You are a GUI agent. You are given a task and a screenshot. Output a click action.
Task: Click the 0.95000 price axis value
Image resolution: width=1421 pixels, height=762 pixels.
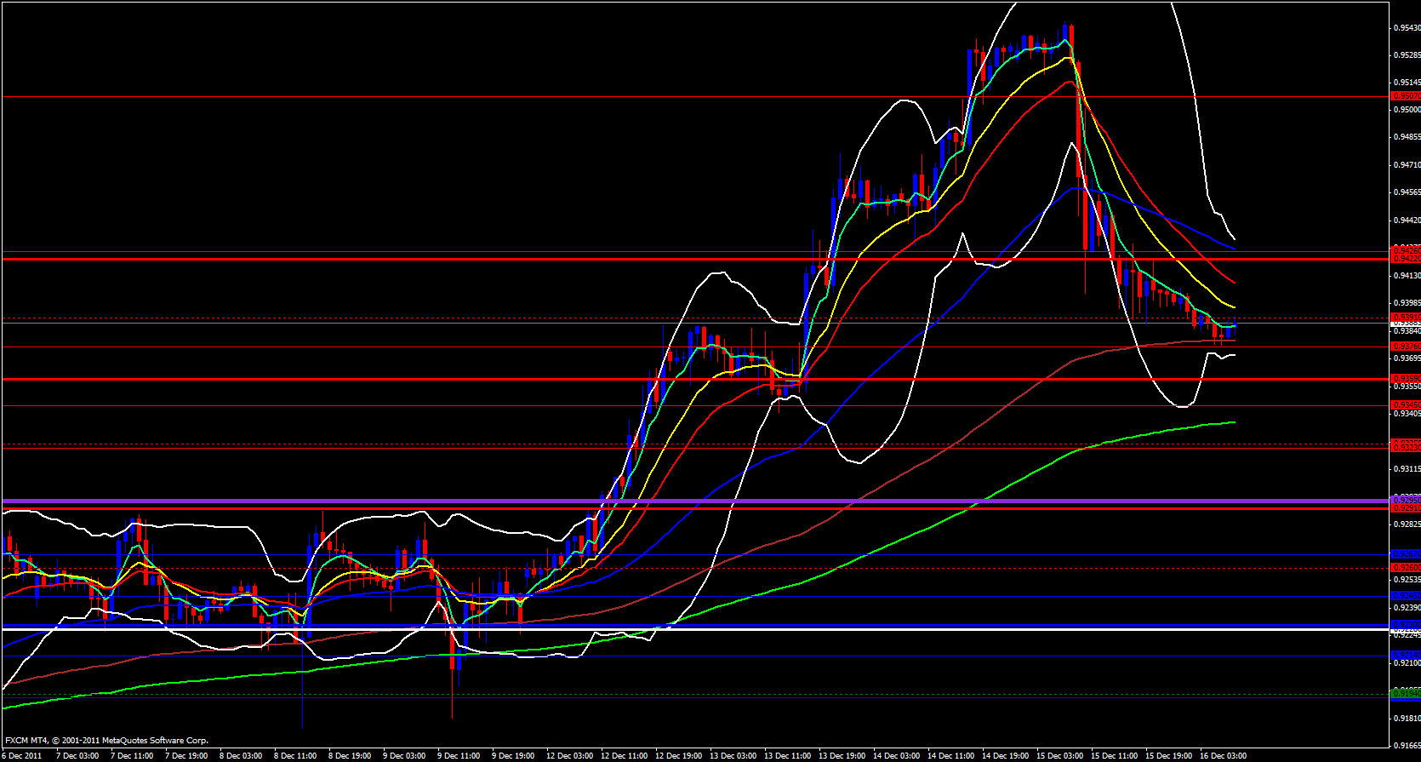(x=1406, y=110)
